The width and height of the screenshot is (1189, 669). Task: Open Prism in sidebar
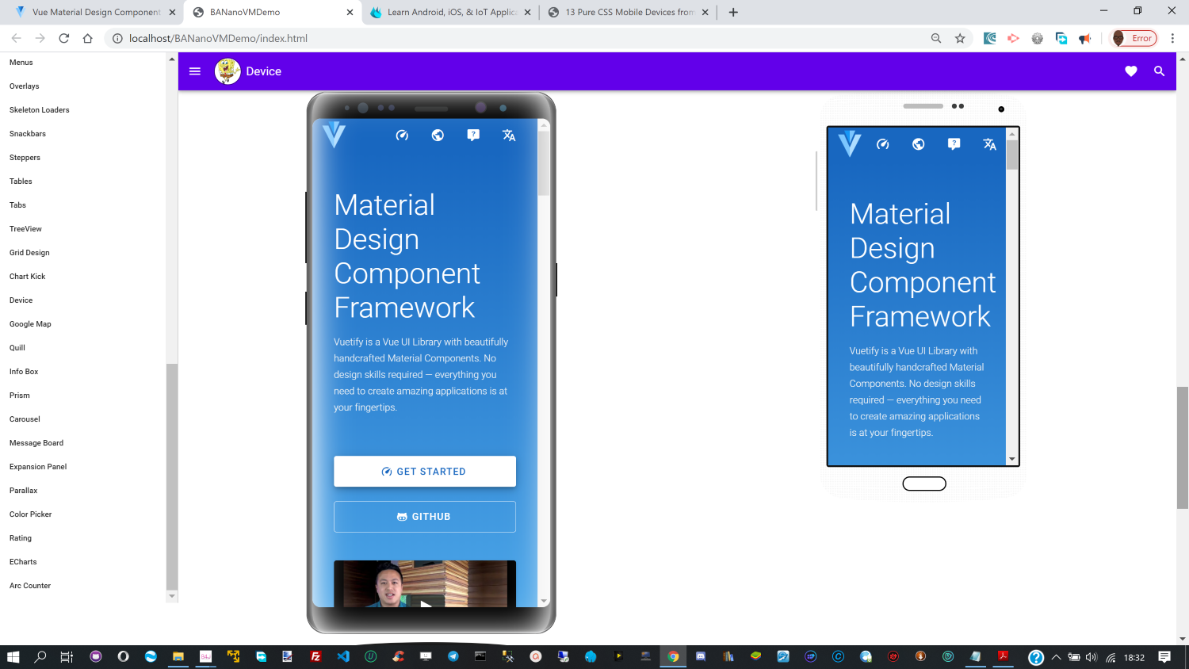[x=20, y=396]
